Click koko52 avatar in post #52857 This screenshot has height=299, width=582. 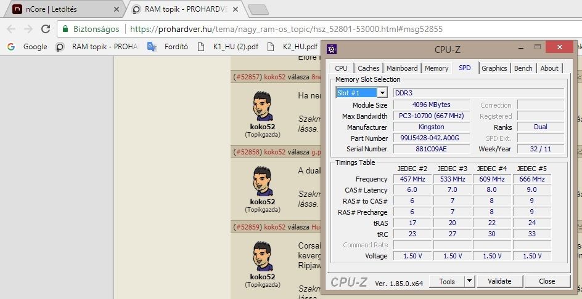pos(263,106)
